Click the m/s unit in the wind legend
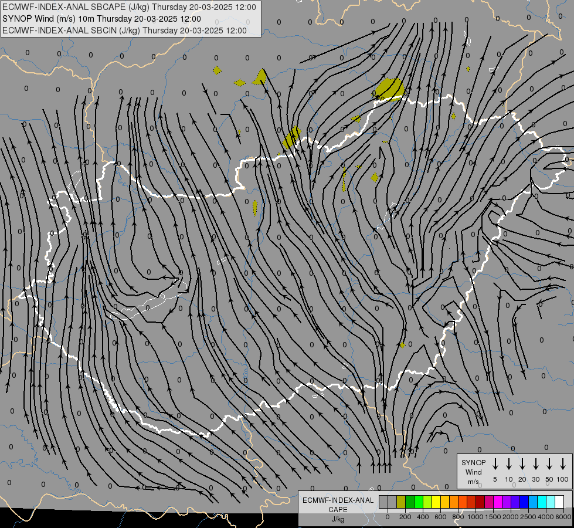Image resolution: width=574 pixels, height=528 pixels. point(473,482)
